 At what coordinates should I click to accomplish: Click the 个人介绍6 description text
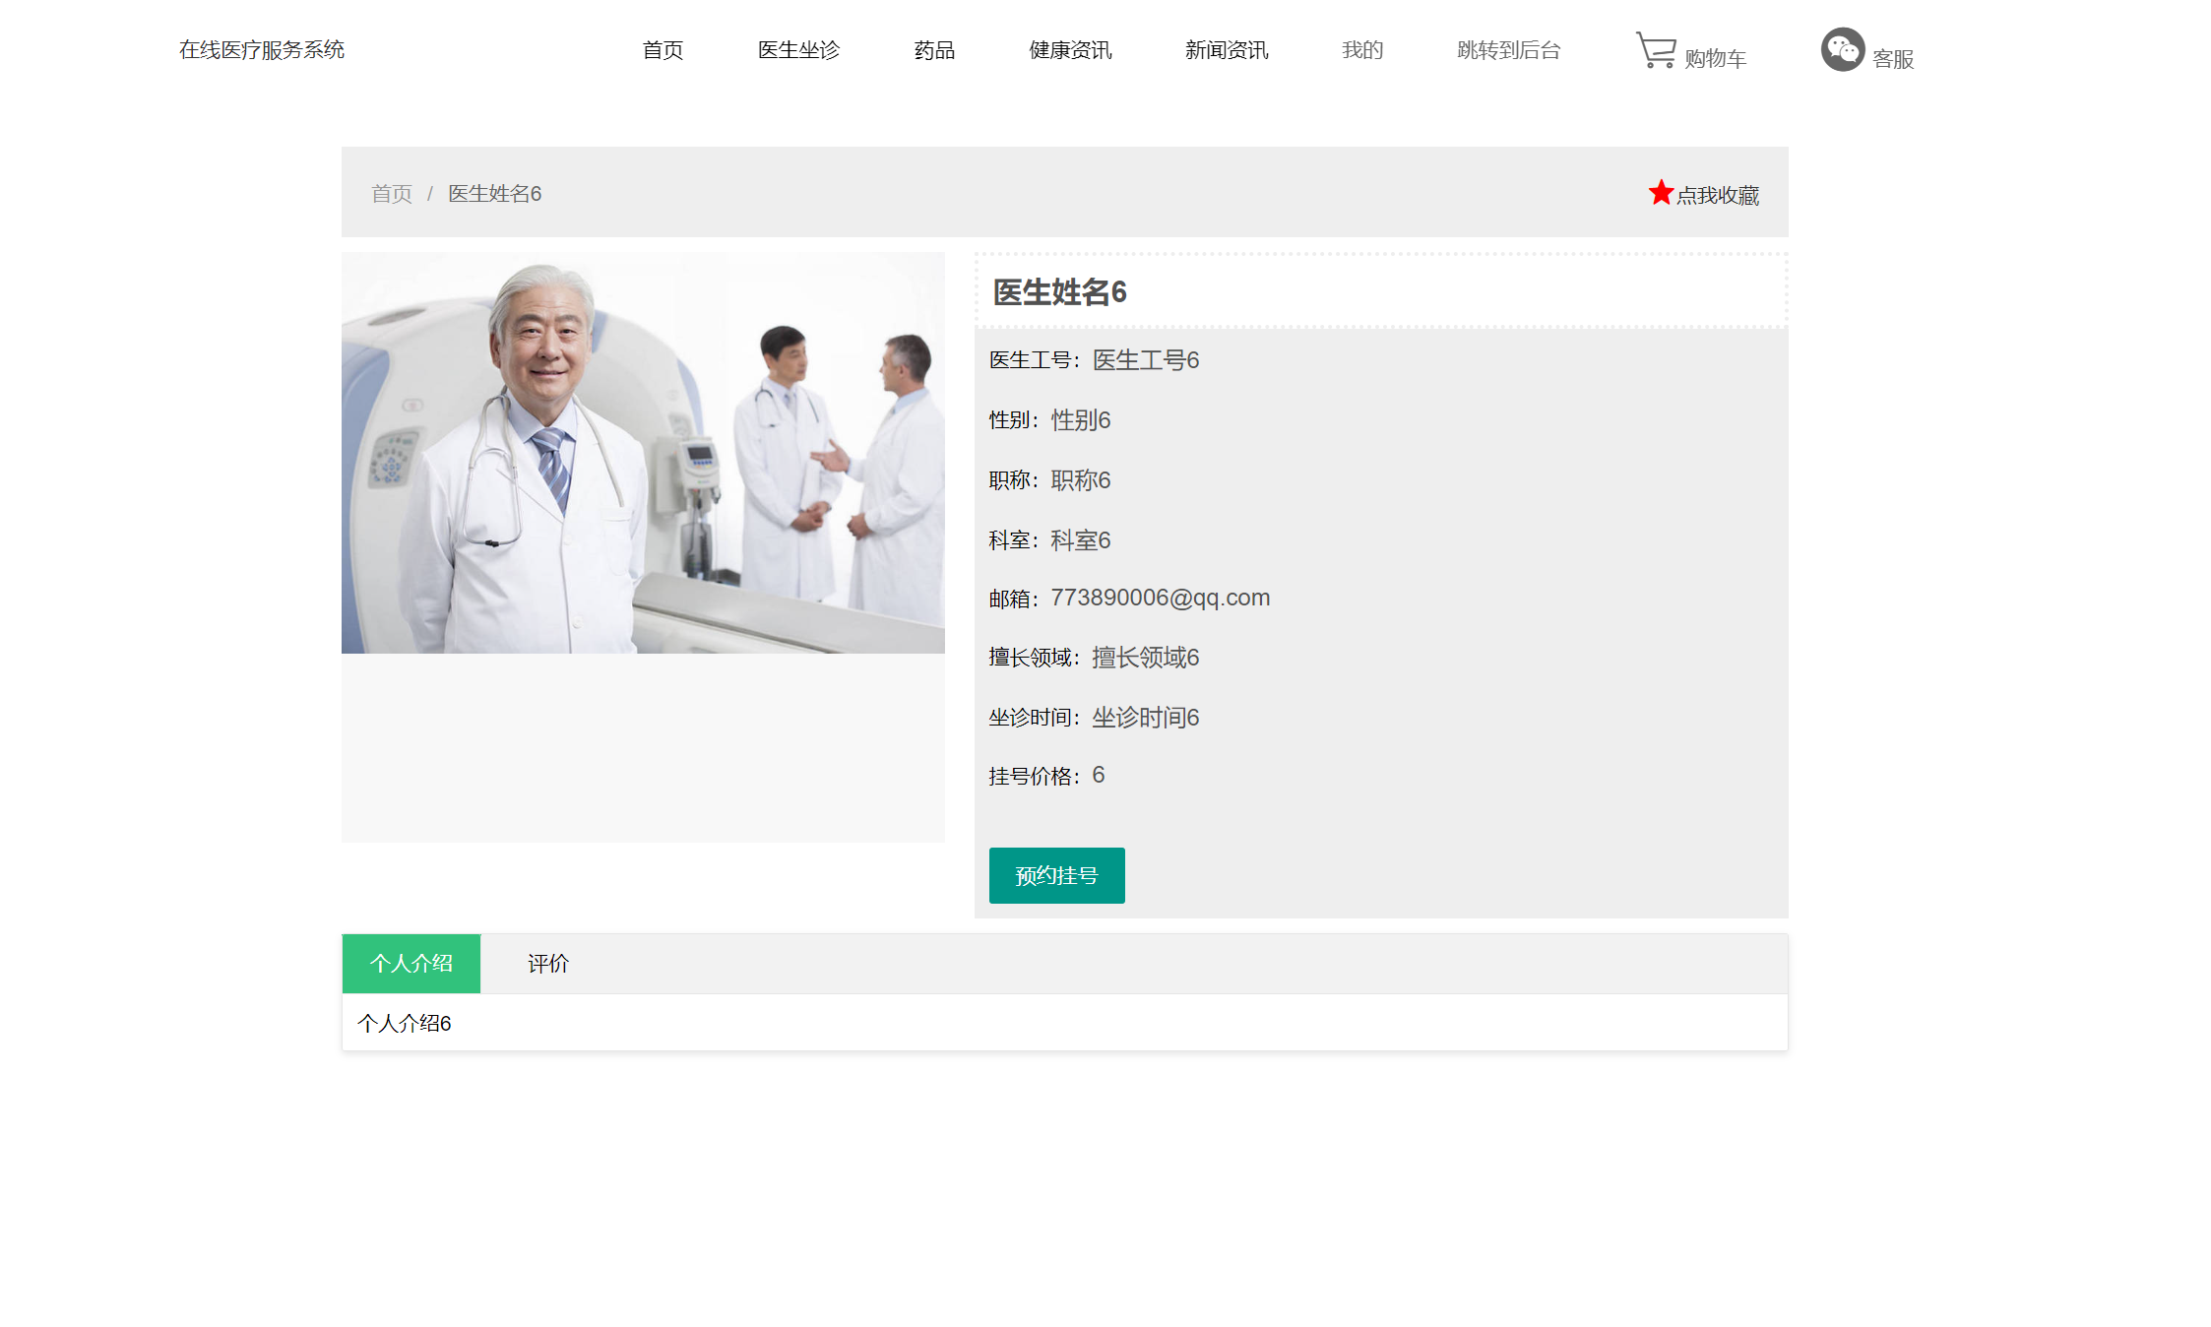(405, 1023)
